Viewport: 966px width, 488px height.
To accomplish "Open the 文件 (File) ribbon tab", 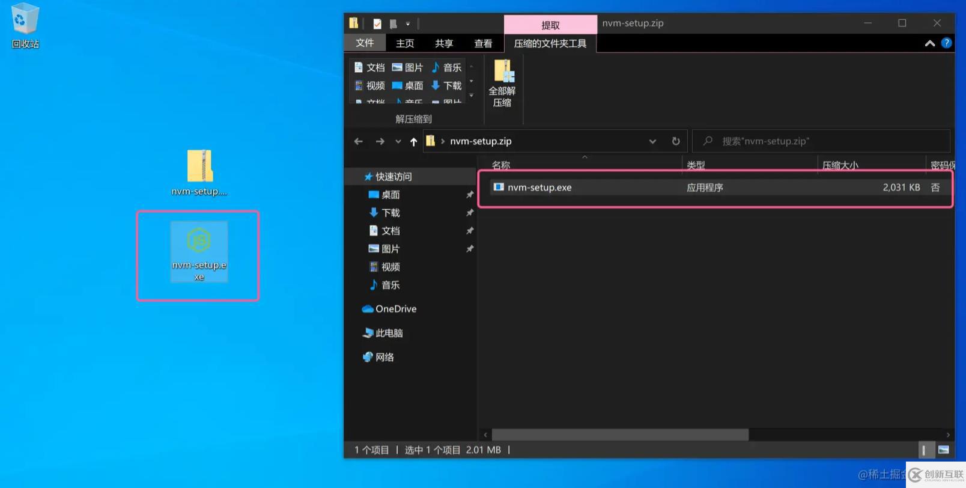I will [365, 43].
